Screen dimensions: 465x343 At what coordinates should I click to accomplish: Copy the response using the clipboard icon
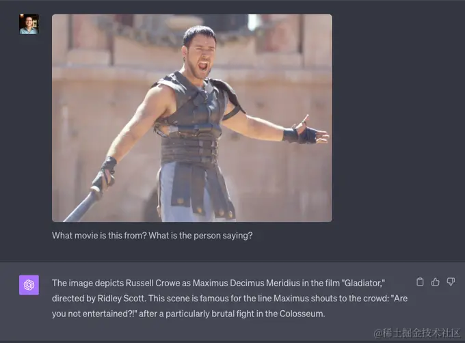tap(420, 282)
